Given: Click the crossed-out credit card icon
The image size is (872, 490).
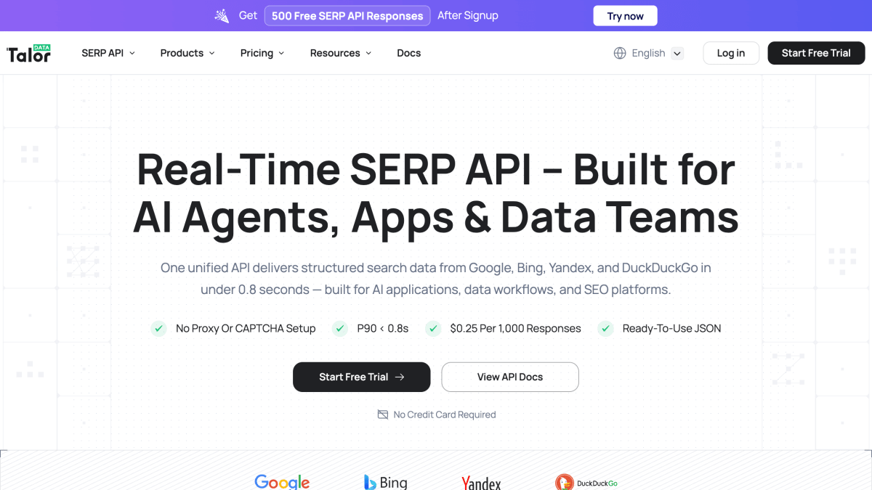Looking at the screenshot, I should pos(383,415).
